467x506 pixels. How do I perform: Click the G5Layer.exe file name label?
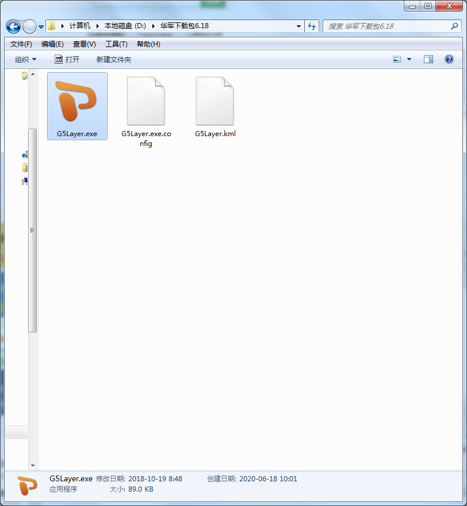(x=77, y=134)
